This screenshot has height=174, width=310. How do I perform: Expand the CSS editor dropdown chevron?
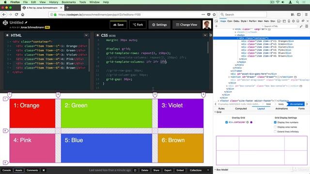pyautogui.click(x=205, y=35)
